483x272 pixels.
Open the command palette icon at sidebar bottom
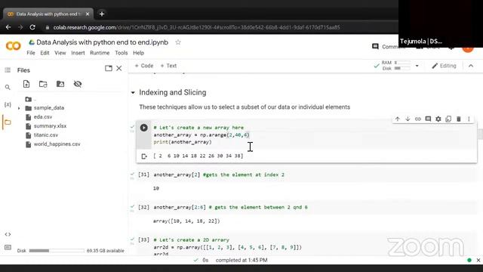[8, 247]
